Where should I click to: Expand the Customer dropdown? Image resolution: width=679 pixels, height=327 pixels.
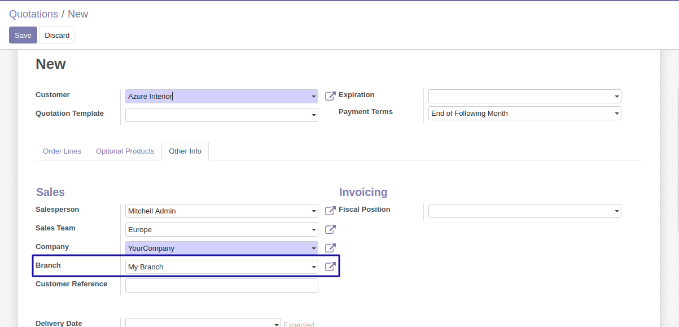(313, 97)
